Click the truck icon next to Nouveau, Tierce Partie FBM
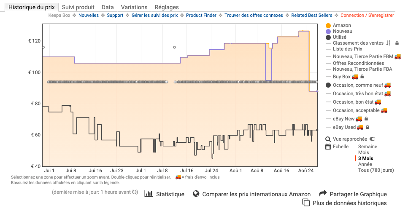The image size is (408, 211). pos(397,56)
